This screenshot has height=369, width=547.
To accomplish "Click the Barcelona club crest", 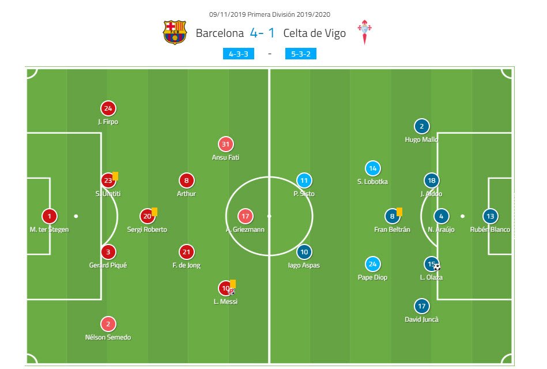I will [175, 33].
